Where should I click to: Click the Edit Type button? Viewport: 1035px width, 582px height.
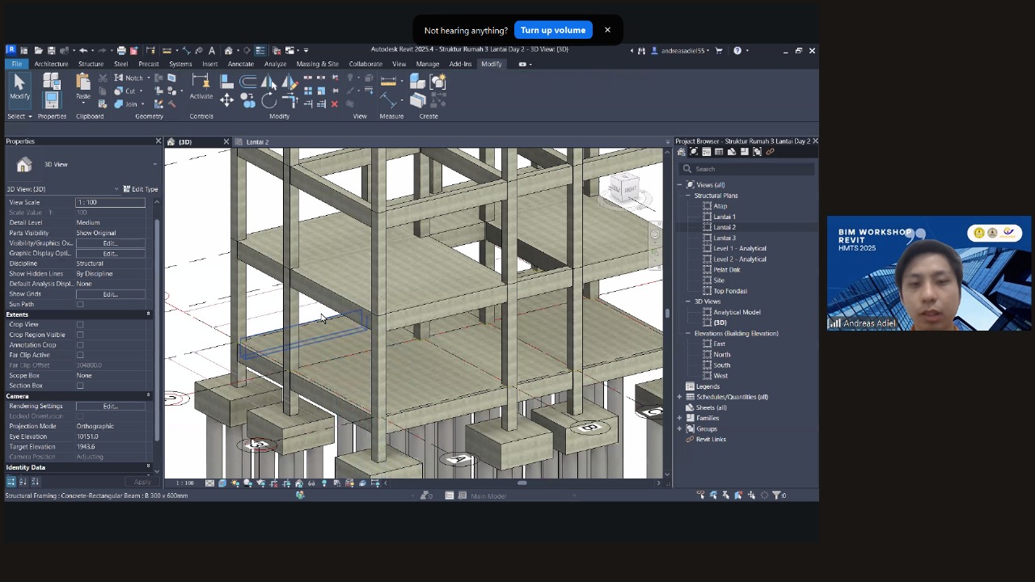tap(140, 189)
